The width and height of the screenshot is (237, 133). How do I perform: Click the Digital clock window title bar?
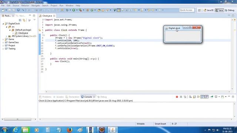(174, 28)
